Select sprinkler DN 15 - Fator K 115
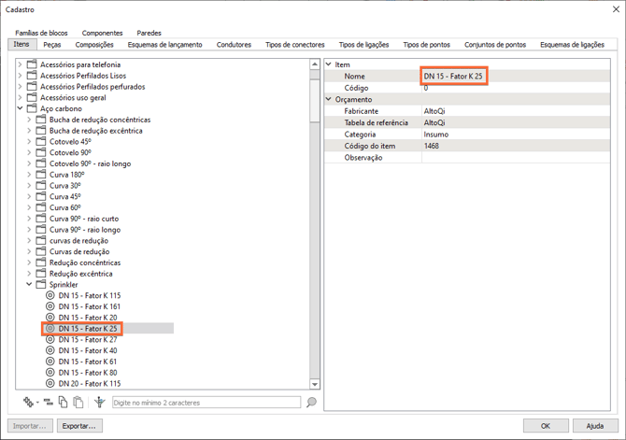Image resolution: width=626 pixels, height=440 pixels. point(89,296)
